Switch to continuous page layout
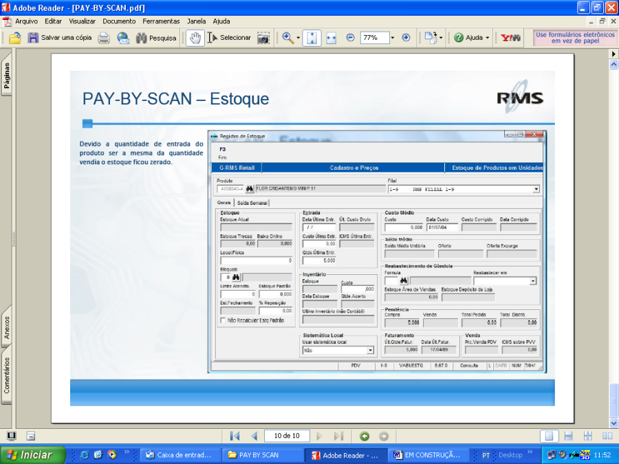Screen dimensions: 619x464 point(569,436)
